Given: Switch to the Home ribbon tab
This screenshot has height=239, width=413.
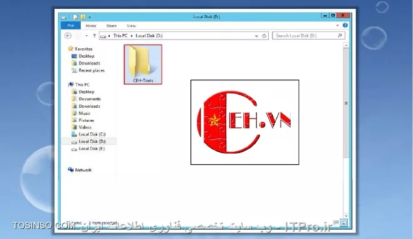Looking at the screenshot, I should (91, 26).
